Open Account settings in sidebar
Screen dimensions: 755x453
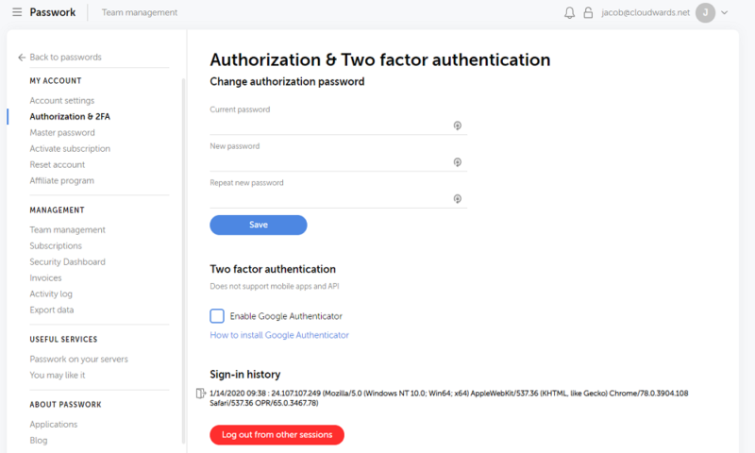point(61,100)
